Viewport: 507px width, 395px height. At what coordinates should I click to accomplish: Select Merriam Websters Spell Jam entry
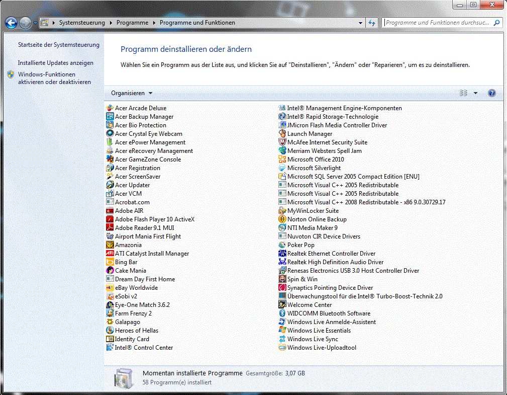click(x=320, y=151)
